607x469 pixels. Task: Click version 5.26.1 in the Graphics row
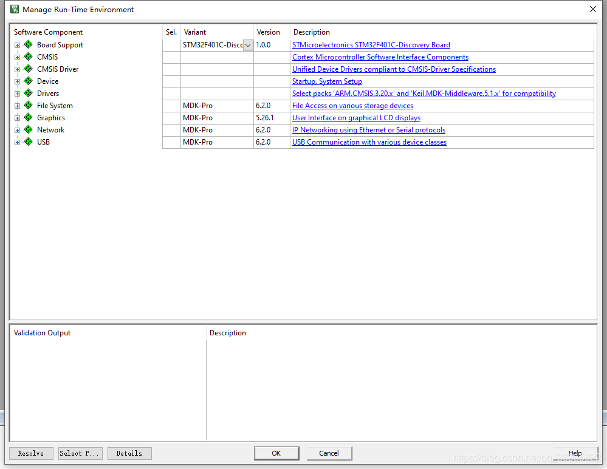click(x=265, y=118)
